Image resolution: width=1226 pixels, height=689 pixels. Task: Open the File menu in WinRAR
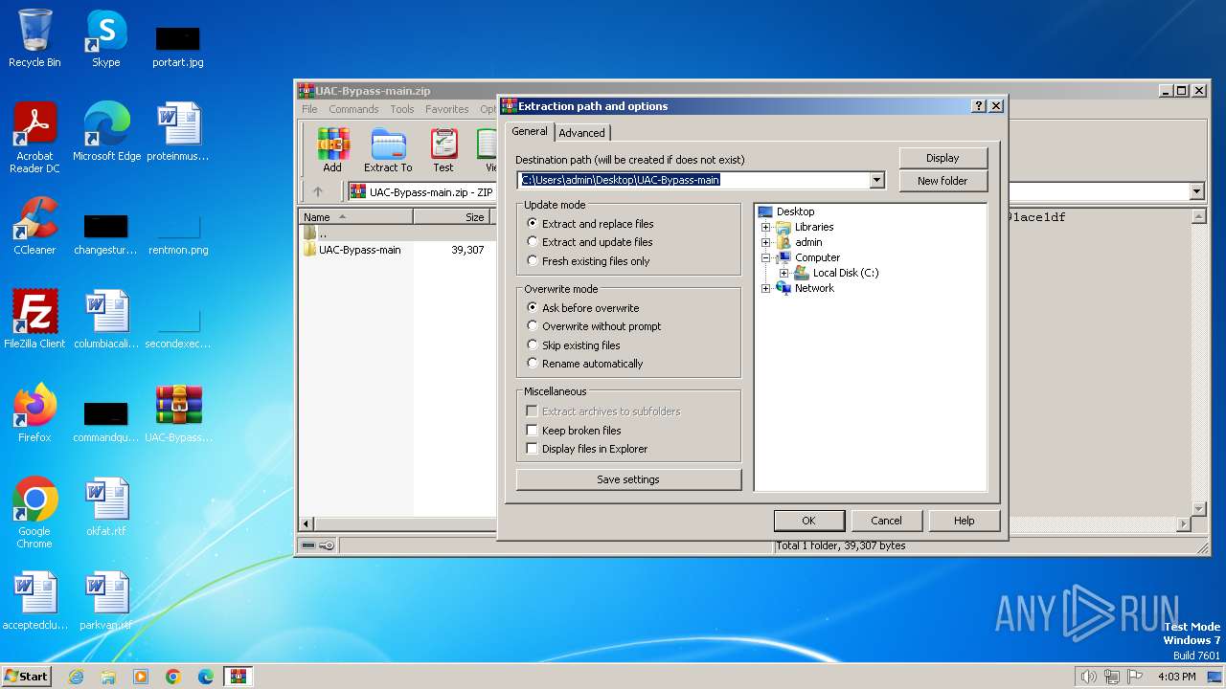coord(309,109)
